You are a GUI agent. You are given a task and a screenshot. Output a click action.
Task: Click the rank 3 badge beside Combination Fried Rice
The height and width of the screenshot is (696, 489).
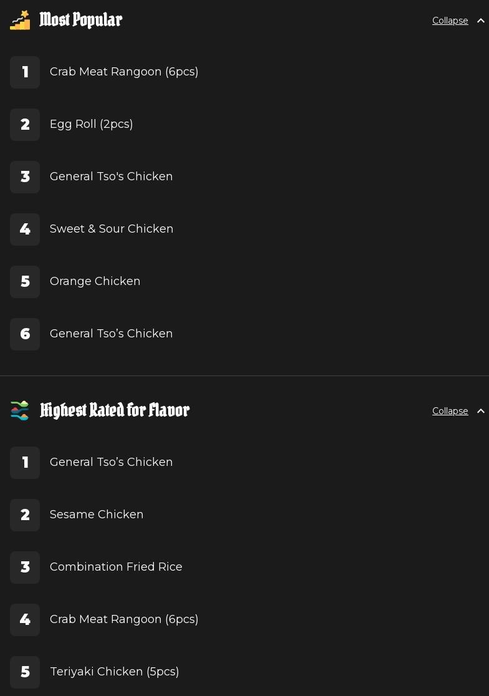25,568
